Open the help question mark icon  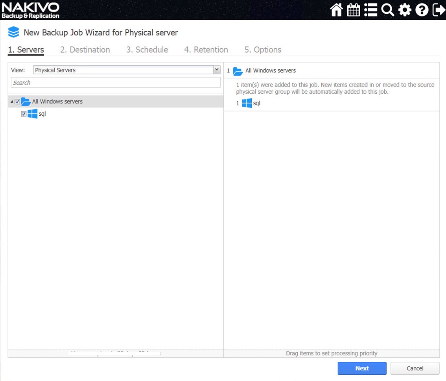click(422, 10)
